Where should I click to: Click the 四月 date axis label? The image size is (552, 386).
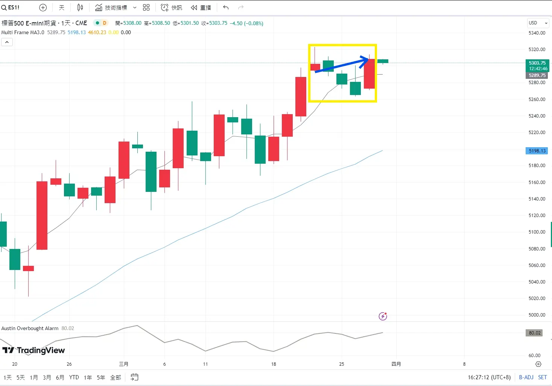(x=396, y=364)
